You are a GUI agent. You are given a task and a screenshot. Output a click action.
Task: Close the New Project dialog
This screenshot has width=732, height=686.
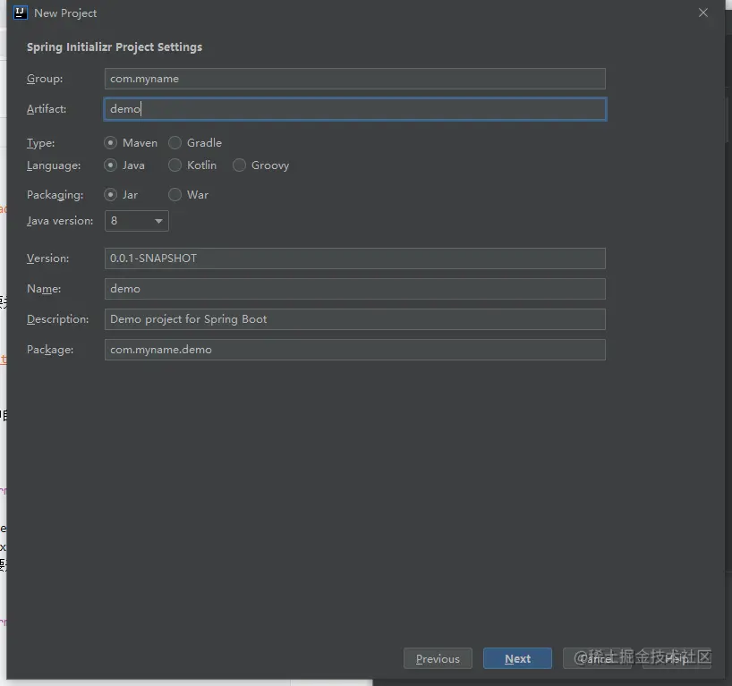(x=703, y=13)
